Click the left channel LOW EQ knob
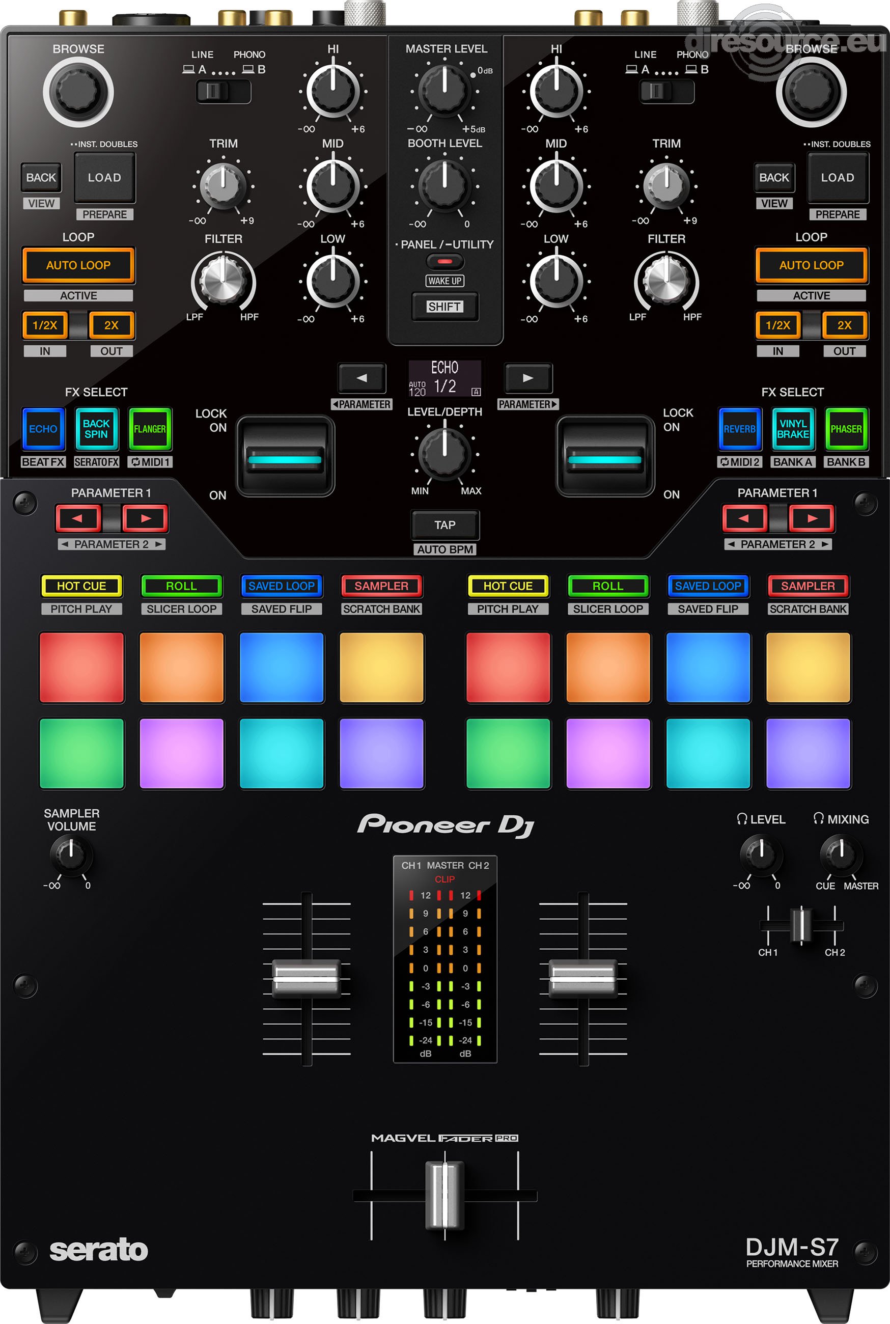Image resolution: width=890 pixels, height=1324 pixels. pyautogui.click(x=333, y=281)
